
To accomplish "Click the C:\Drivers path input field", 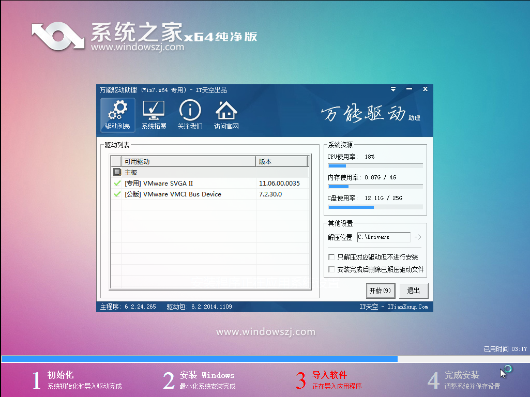I will coord(383,237).
